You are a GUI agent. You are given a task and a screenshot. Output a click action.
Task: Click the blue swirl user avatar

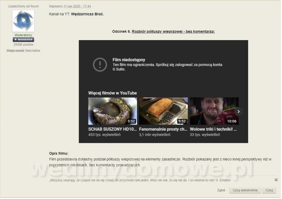pyautogui.click(x=23, y=21)
